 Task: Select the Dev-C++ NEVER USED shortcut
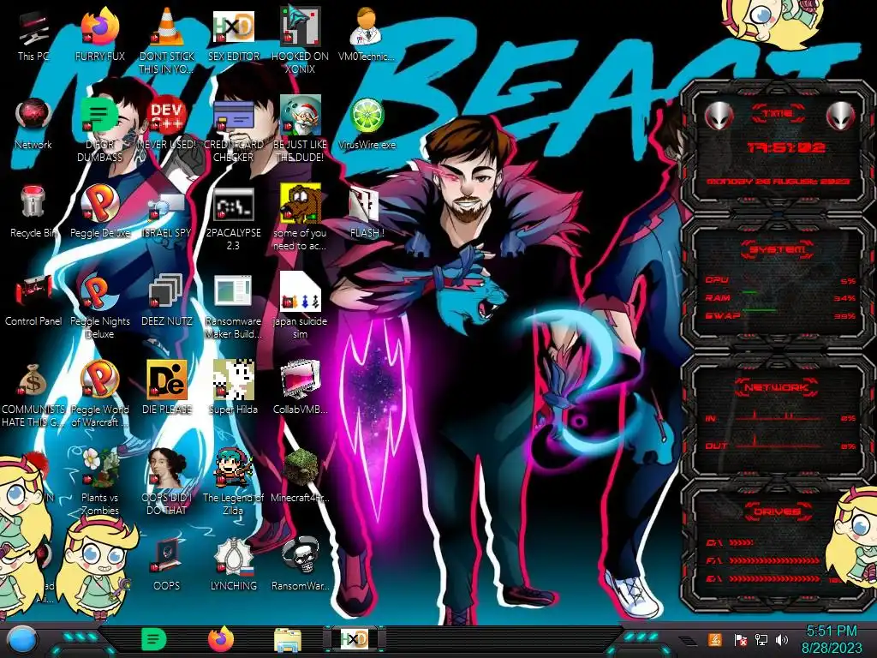167,116
